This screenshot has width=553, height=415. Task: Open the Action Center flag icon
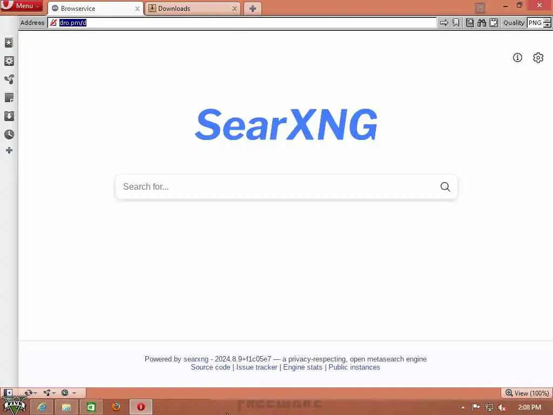(476, 407)
